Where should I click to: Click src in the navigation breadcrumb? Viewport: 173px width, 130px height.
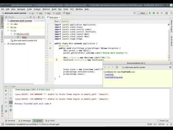[x=31, y=13]
